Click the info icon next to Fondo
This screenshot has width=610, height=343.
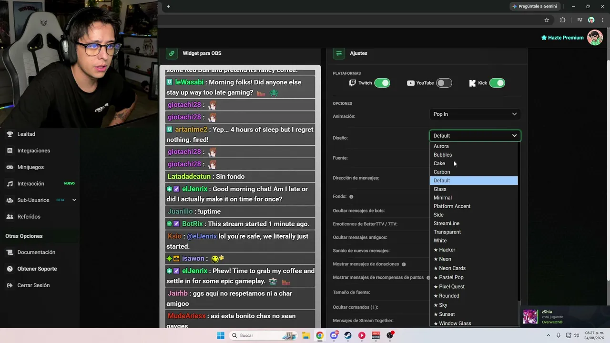tap(351, 197)
